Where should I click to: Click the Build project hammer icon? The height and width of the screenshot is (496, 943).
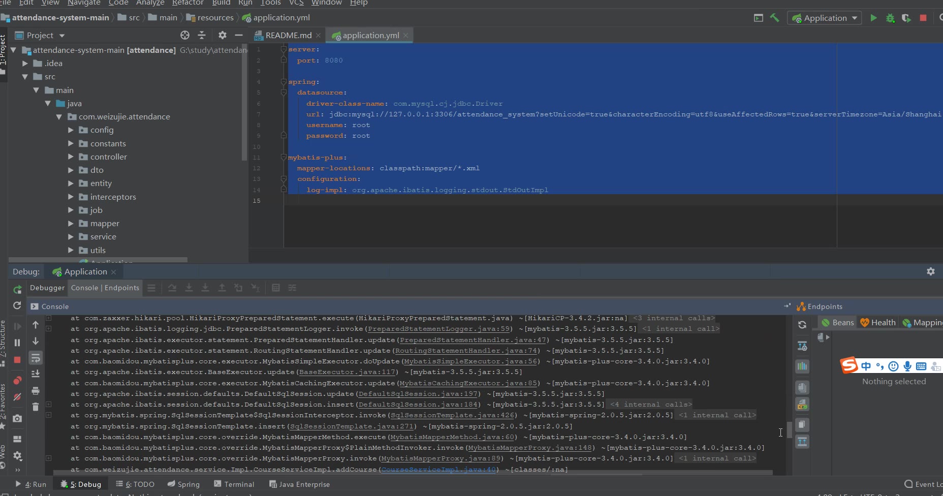pyautogui.click(x=774, y=18)
